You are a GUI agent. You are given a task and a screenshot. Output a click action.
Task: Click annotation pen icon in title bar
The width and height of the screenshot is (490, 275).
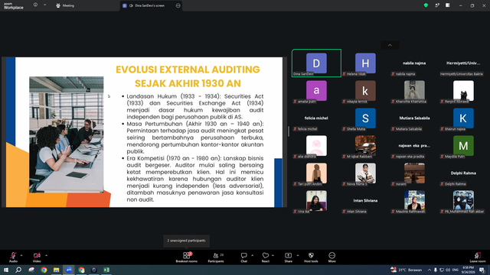click(437, 5)
